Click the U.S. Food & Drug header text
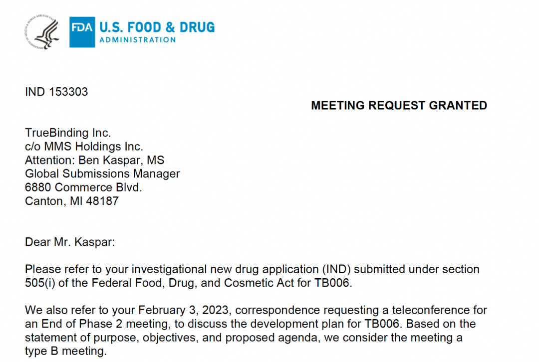Viewport: 539px width, 362px height. click(157, 26)
